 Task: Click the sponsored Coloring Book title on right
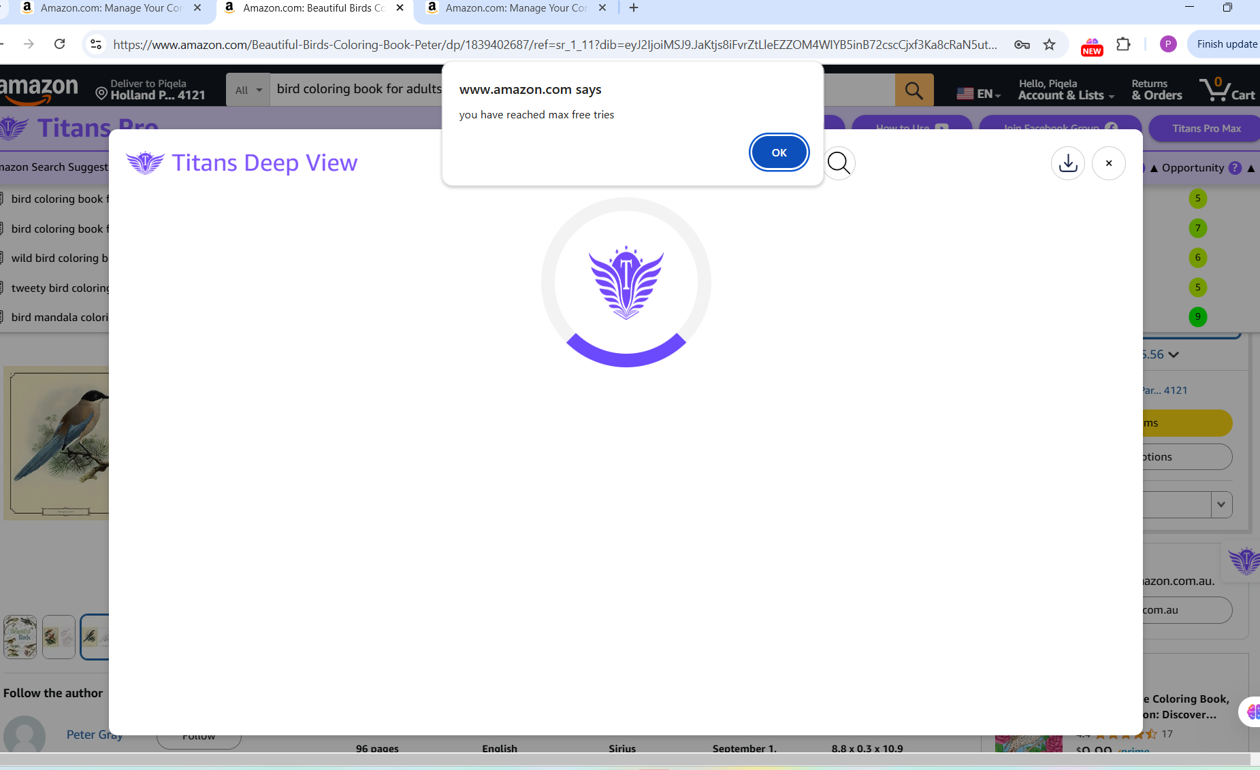point(1186,707)
